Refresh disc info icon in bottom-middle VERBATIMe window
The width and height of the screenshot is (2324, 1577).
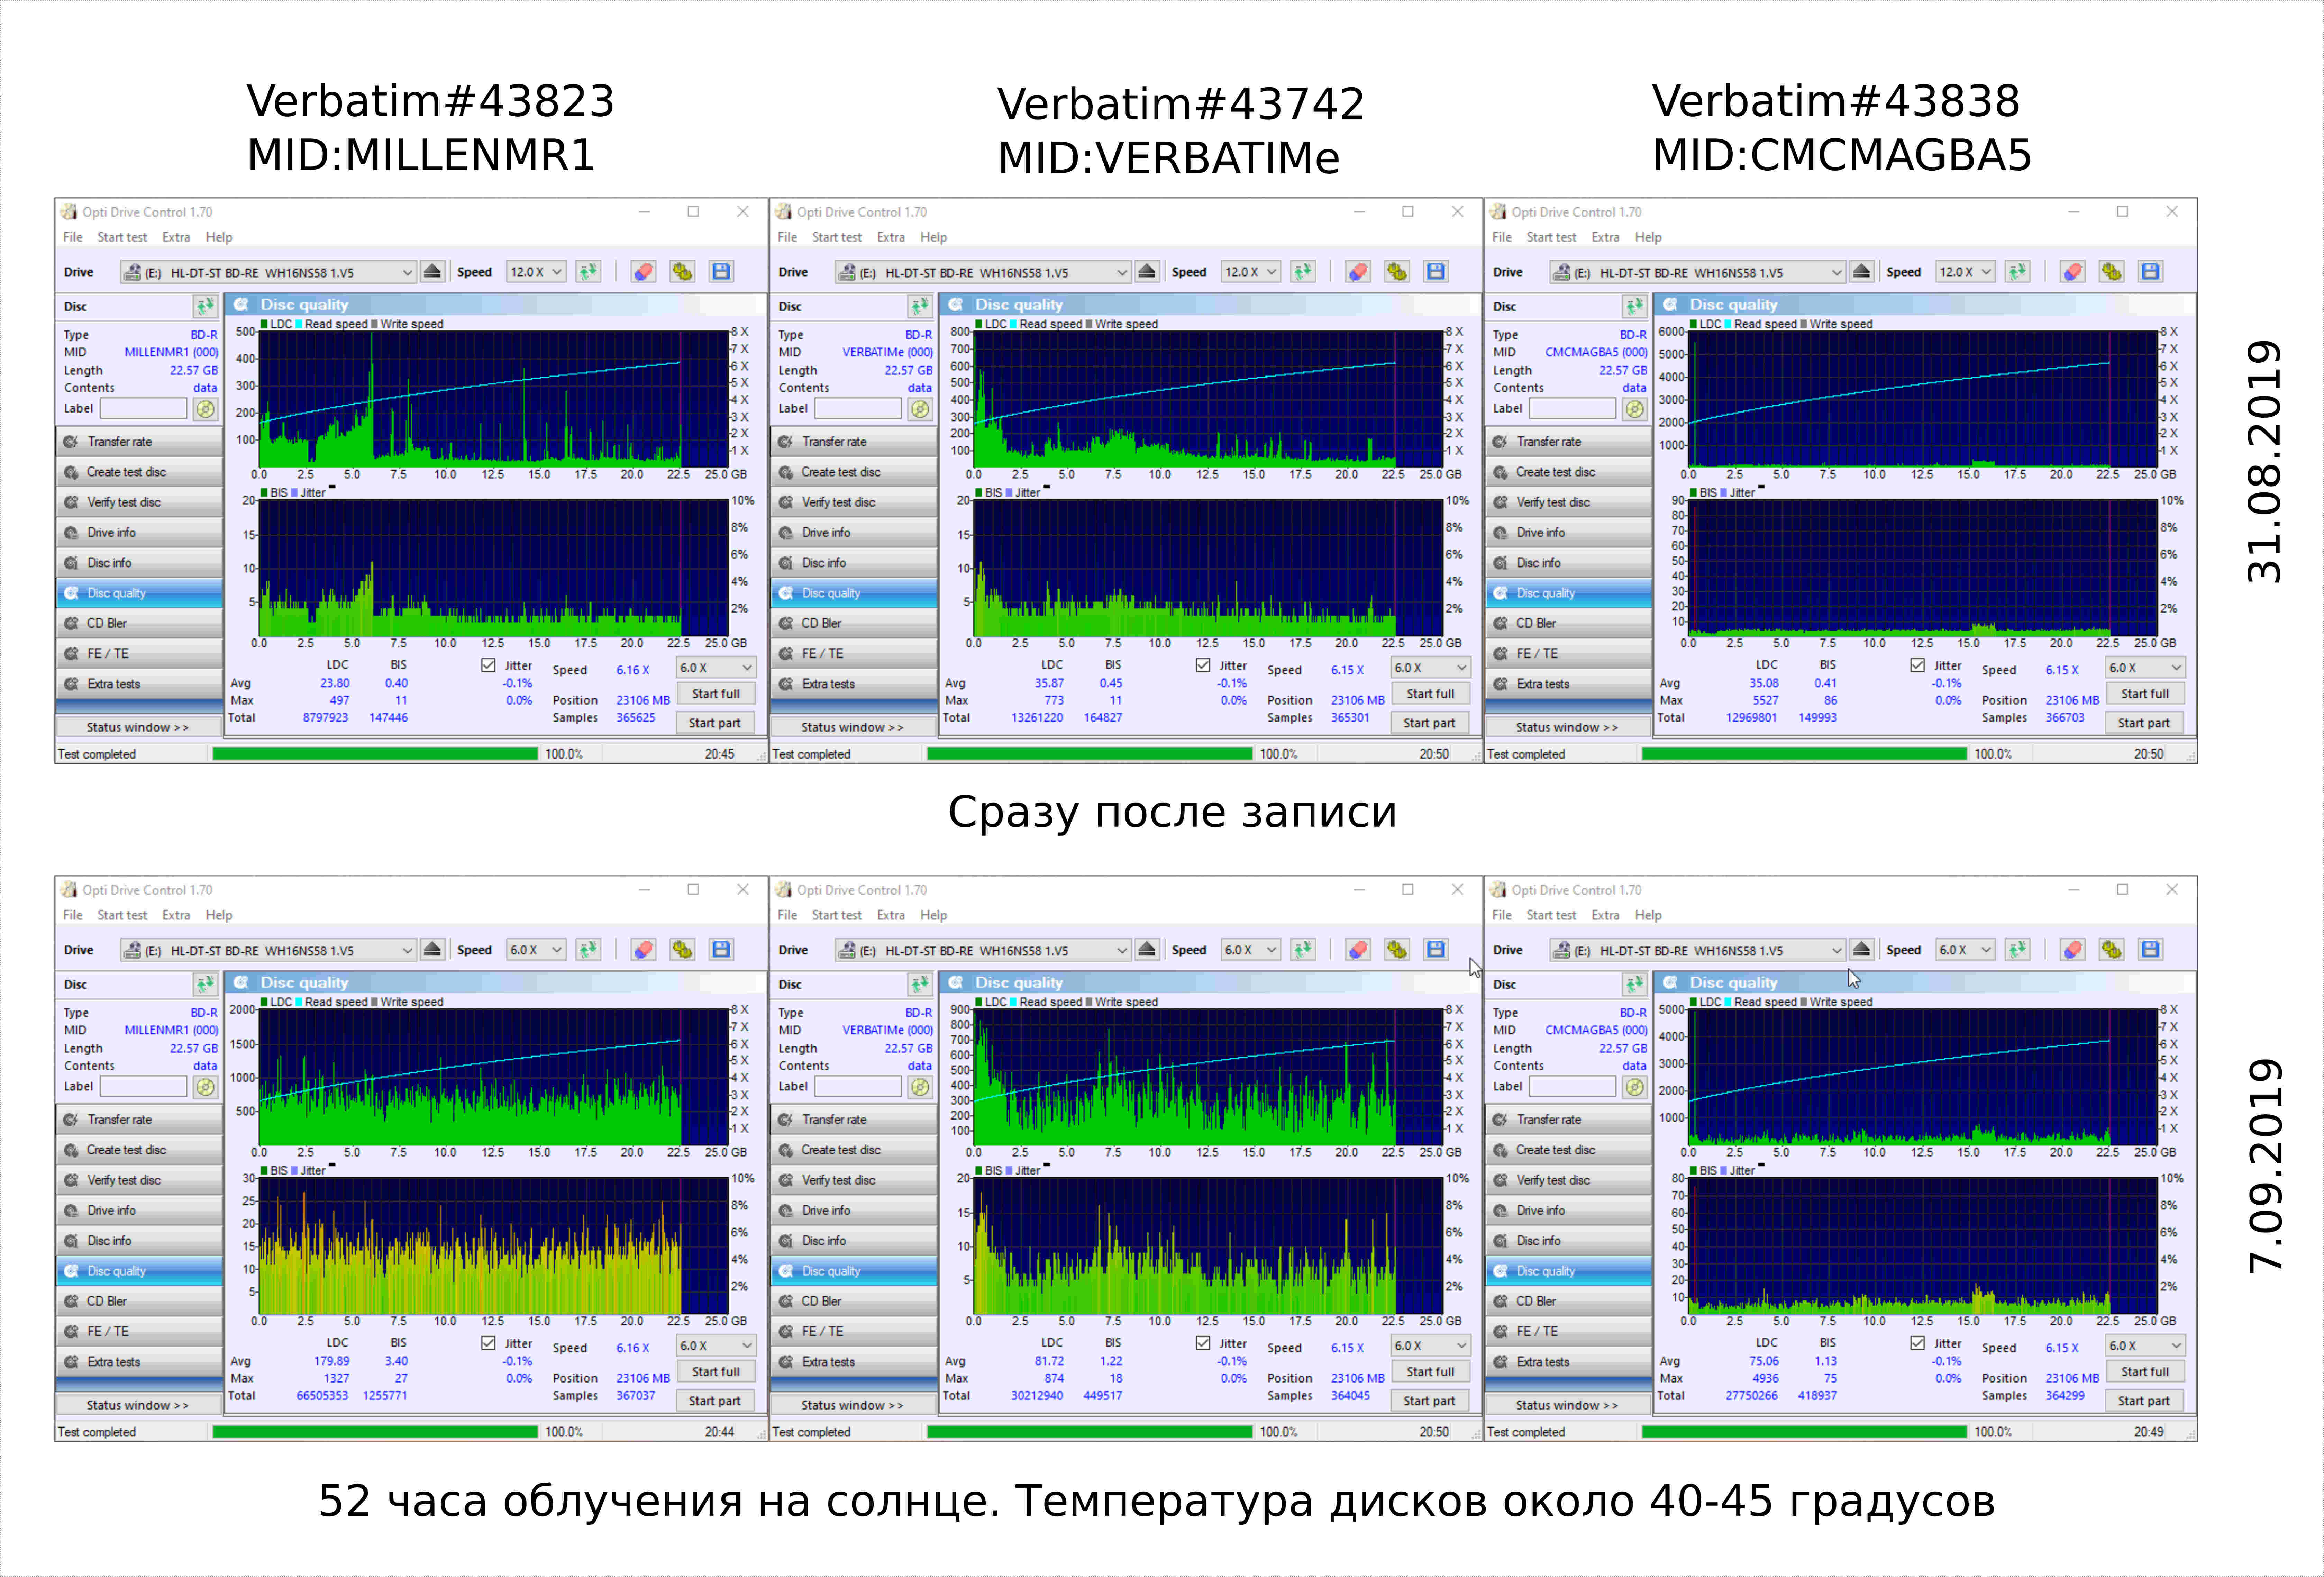919,984
